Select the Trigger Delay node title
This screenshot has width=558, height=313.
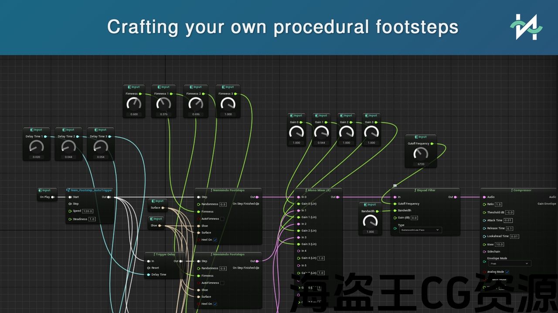click(x=166, y=254)
